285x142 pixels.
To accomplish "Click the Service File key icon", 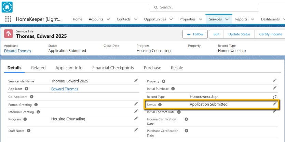I will coord(9,34).
